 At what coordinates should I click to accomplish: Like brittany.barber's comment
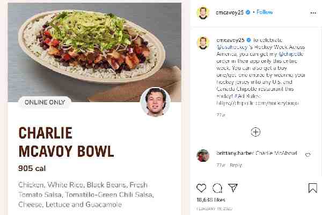click(308, 155)
